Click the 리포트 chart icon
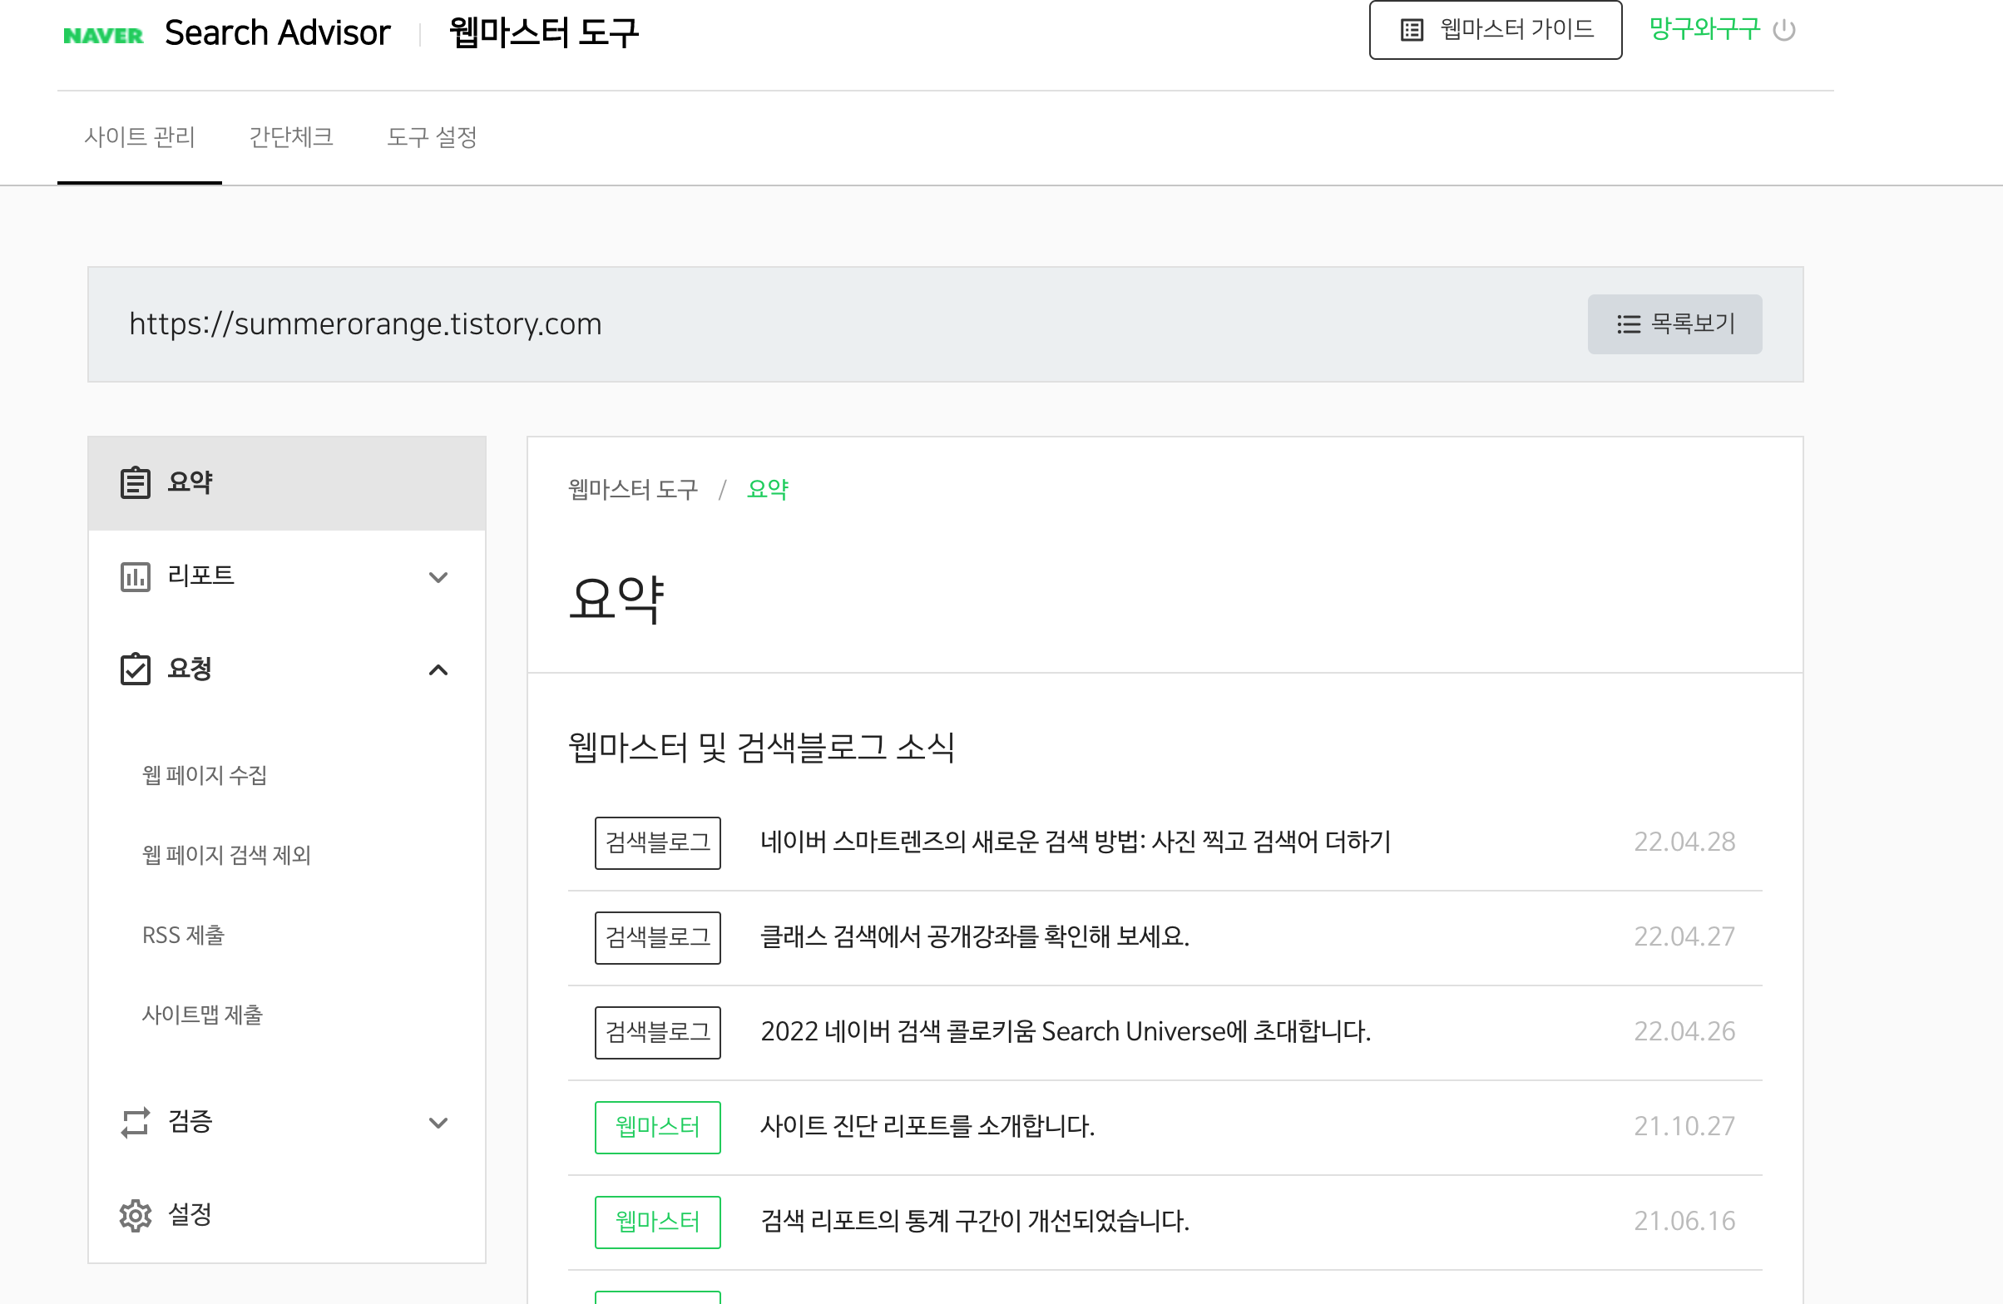The width and height of the screenshot is (2003, 1304). (x=135, y=577)
